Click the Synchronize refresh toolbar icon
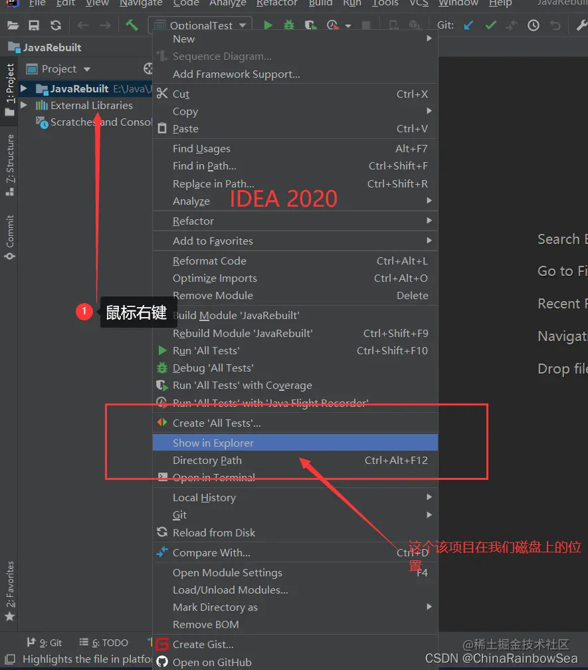This screenshot has width=588, height=670. point(56,26)
